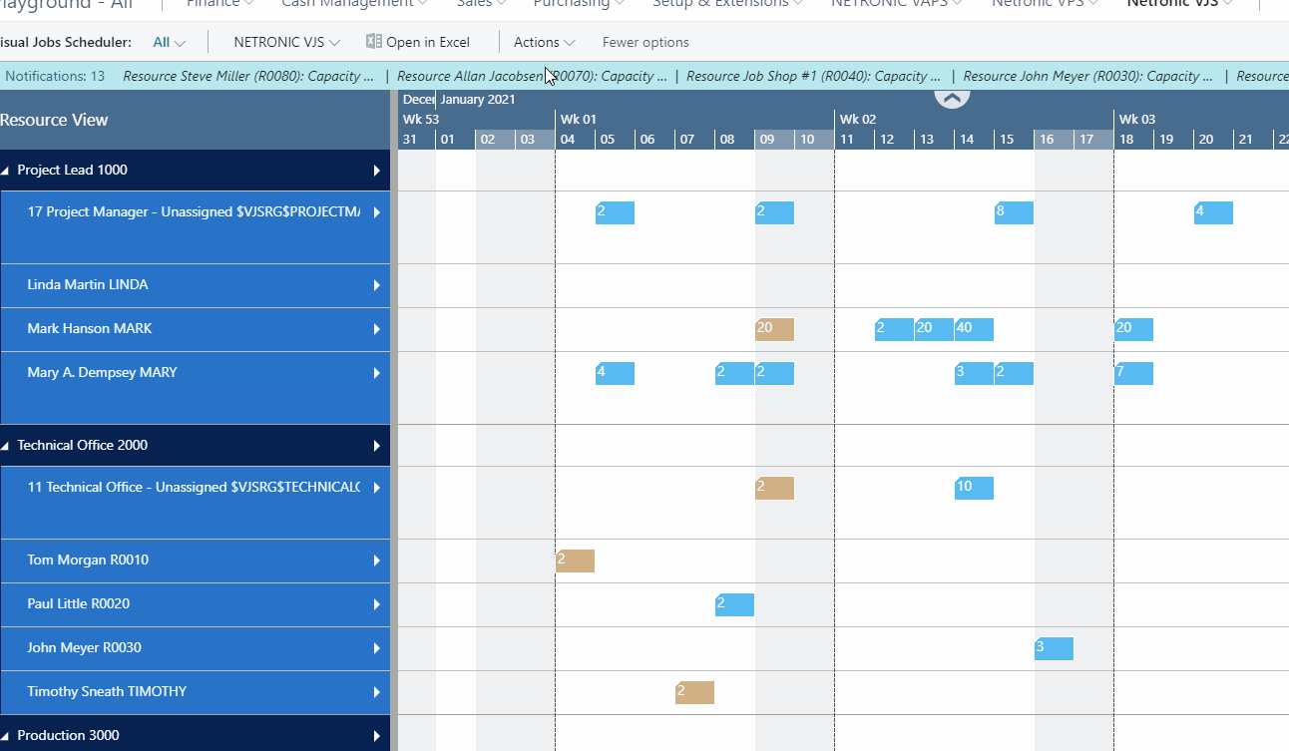Select the Paul Little R0020 resource row
Viewport: 1289px width, 751px height.
click(x=195, y=604)
